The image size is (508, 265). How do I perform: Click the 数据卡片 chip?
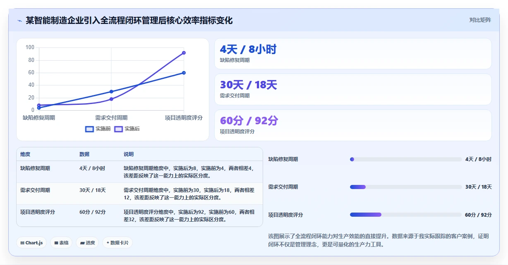(x=117, y=243)
